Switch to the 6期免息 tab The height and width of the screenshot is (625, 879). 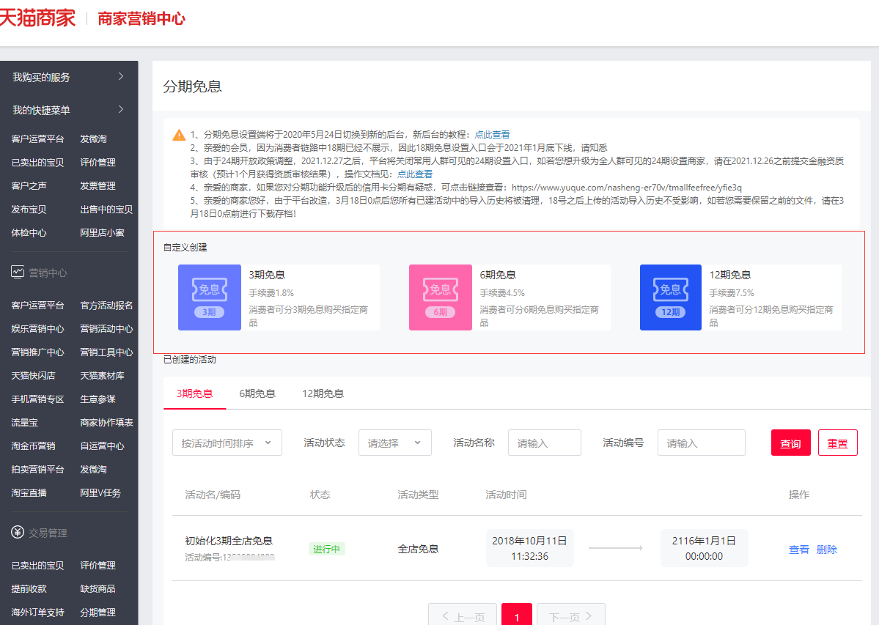257,393
